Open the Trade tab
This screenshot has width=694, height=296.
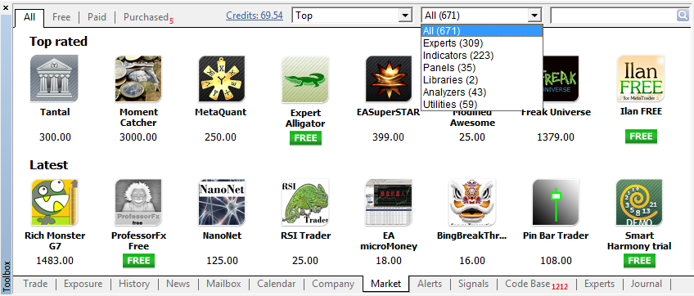click(35, 284)
